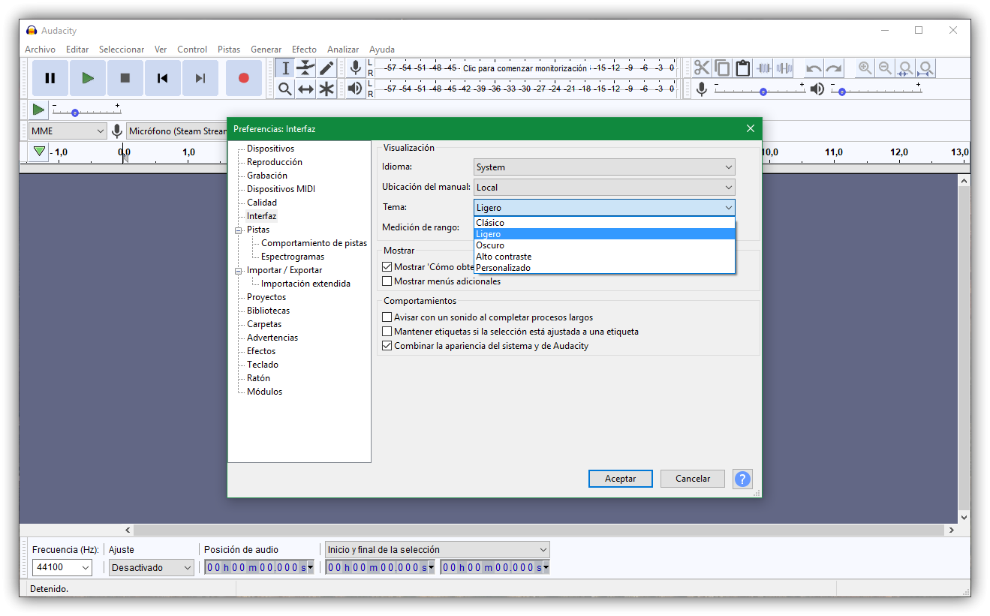Click the Fit Project zoom icon
Viewport: 990px width, 616px height.
click(x=926, y=68)
